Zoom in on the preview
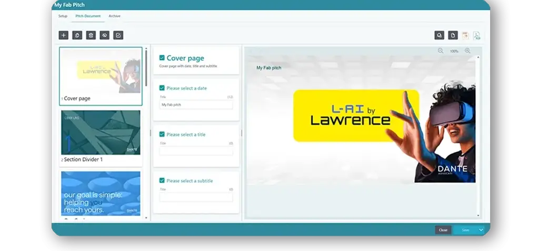This screenshot has height=251, width=539. (x=467, y=51)
